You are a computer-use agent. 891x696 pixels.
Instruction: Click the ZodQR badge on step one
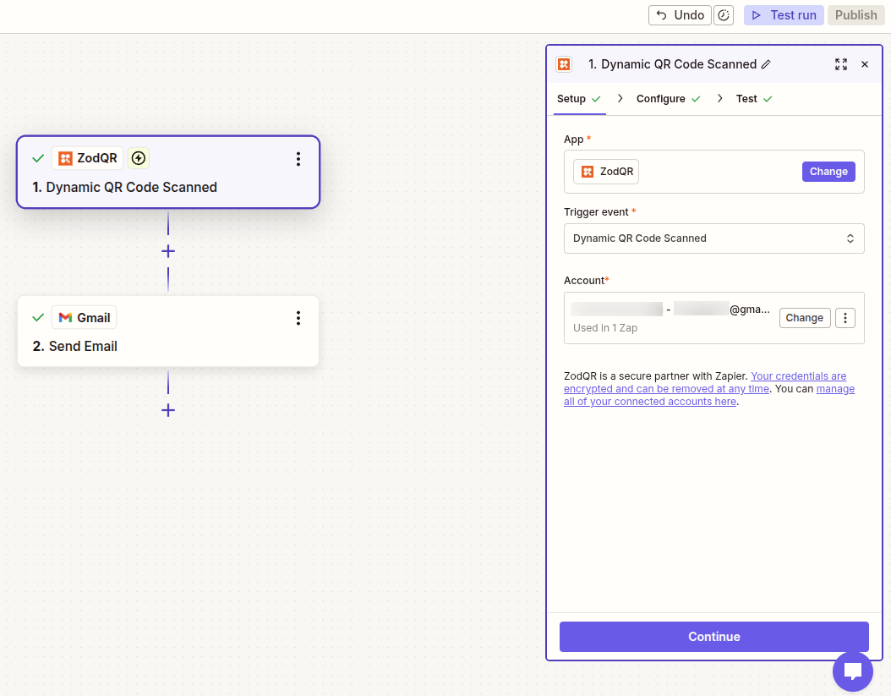pos(88,158)
